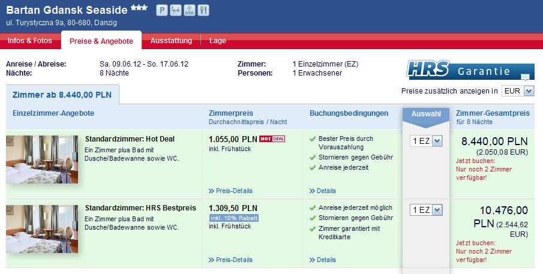Click the non-smoking amenity icon
This screenshot has width=543, height=274.
(176, 10)
